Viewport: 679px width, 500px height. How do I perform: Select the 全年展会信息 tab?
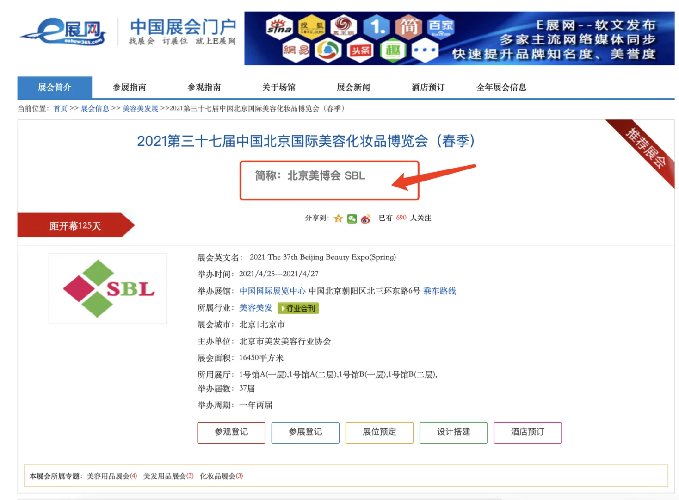pyautogui.click(x=501, y=87)
